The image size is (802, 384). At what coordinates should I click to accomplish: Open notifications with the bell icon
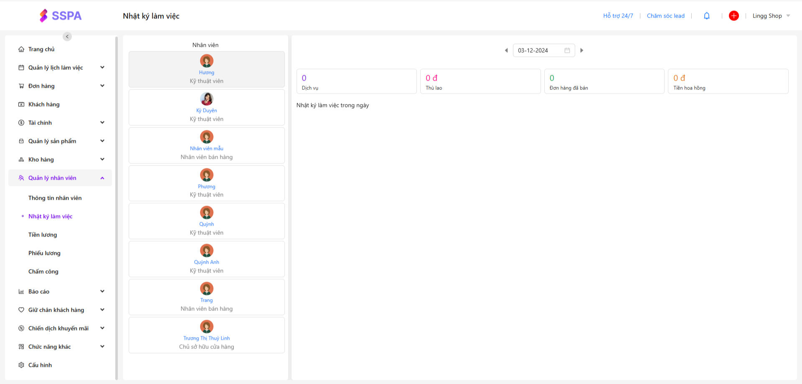[707, 16]
